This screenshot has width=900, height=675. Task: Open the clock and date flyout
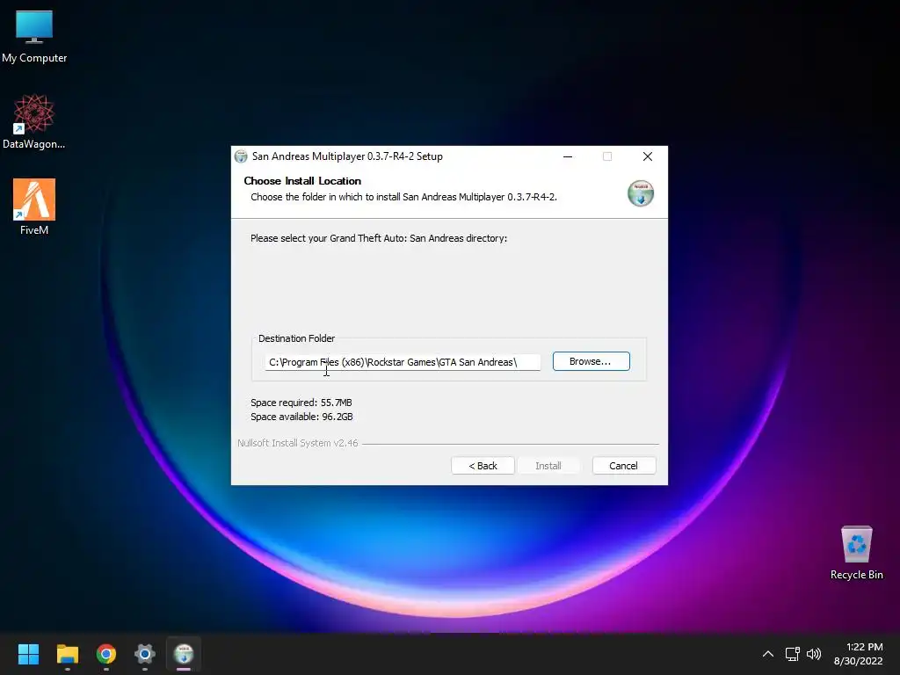[858, 654]
